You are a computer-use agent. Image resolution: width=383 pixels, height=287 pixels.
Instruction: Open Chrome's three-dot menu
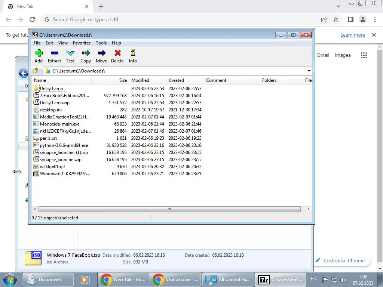(375, 19)
